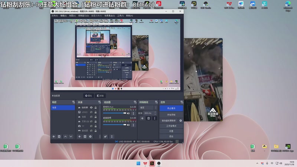Add a new source with the plus icon
This screenshot has width=297, height=167.
click(x=79, y=137)
